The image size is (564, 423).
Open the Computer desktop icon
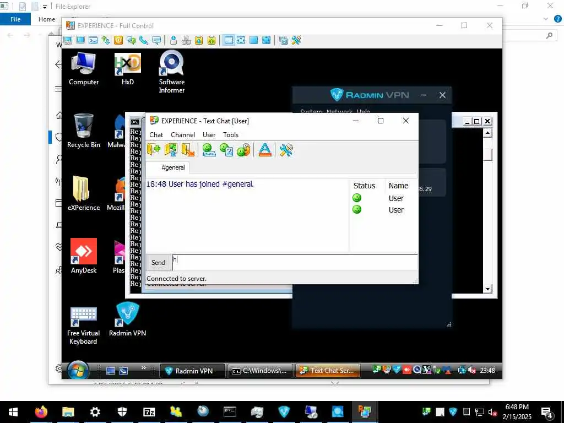[x=84, y=69]
